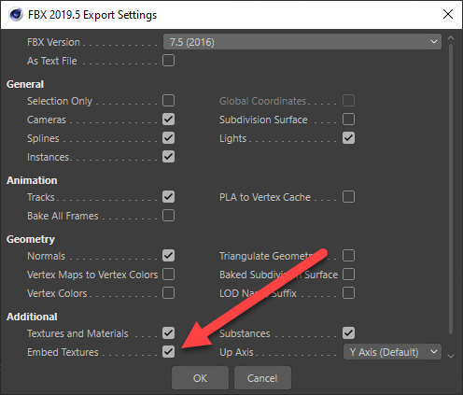Image resolution: width=463 pixels, height=395 pixels.
Task: Check the Triangulate Geometry box
Action: click(348, 256)
